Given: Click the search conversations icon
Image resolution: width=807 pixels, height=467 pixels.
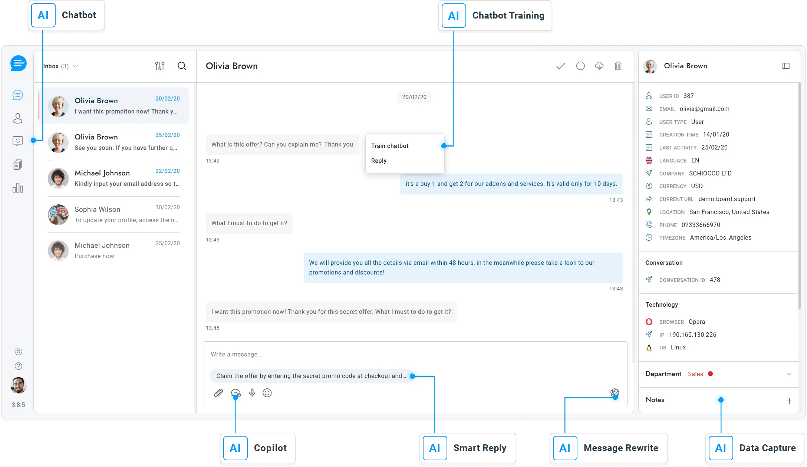Looking at the screenshot, I should (182, 66).
